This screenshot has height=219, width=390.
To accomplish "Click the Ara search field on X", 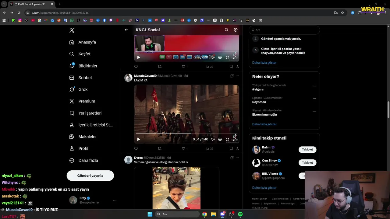I will click(x=284, y=30).
